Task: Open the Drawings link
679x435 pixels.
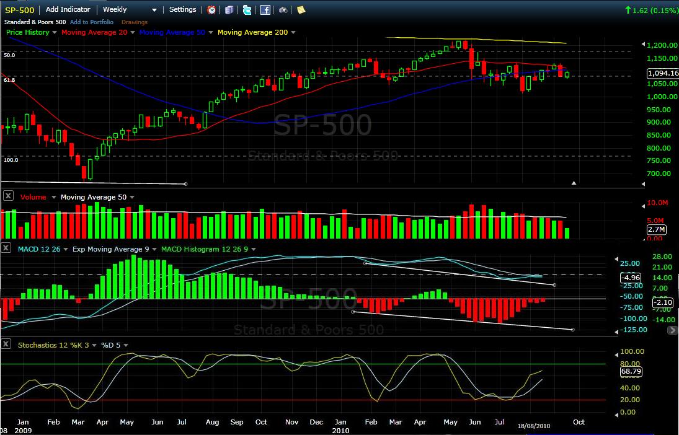Action: click(x=134, y=22)
